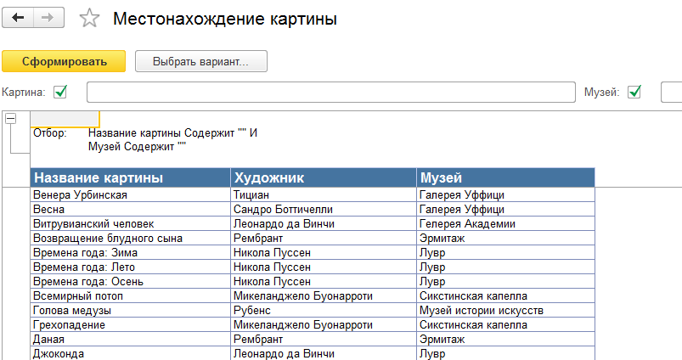Select Никола Пуссен in the Зима row
The height and width of the screenshot is (360, 682).
coord(324,252)
